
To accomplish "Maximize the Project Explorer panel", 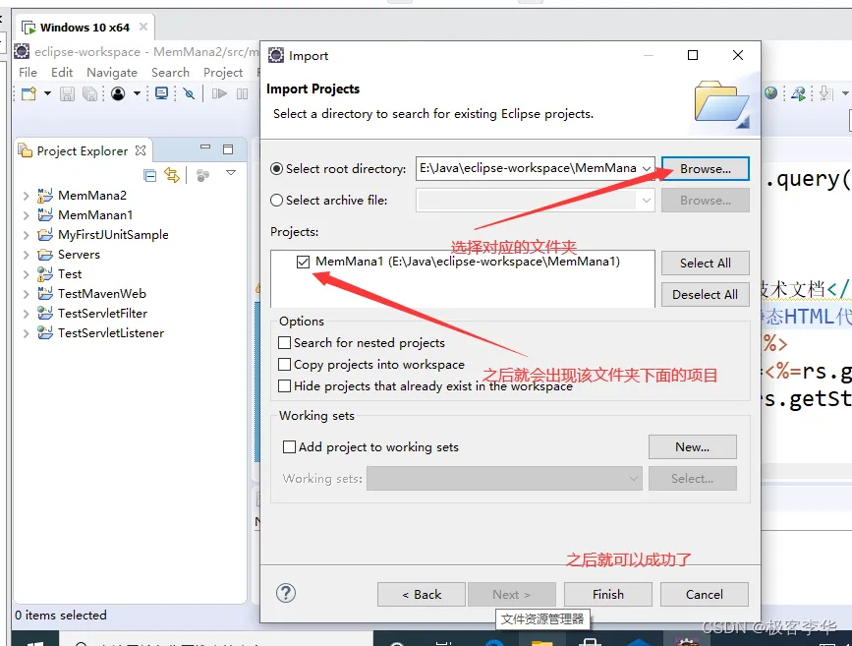I will (x=228, y=149).
